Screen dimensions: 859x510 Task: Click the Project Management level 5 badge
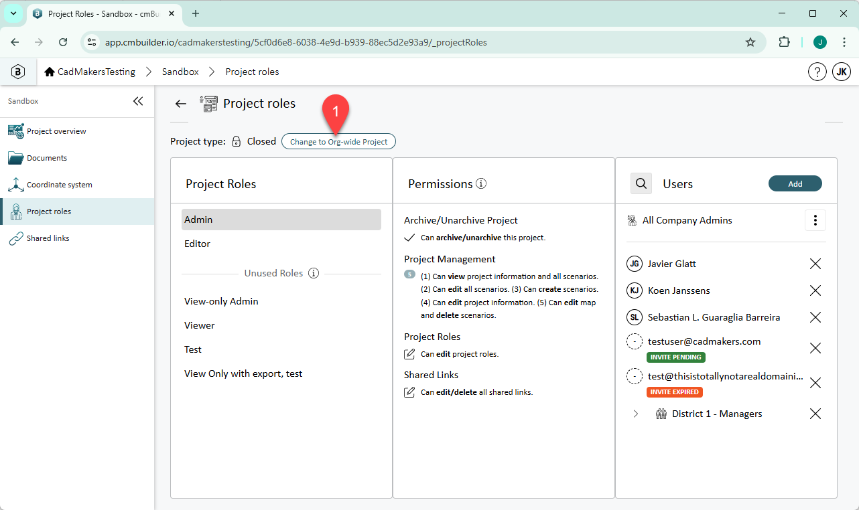coord(409,275)
